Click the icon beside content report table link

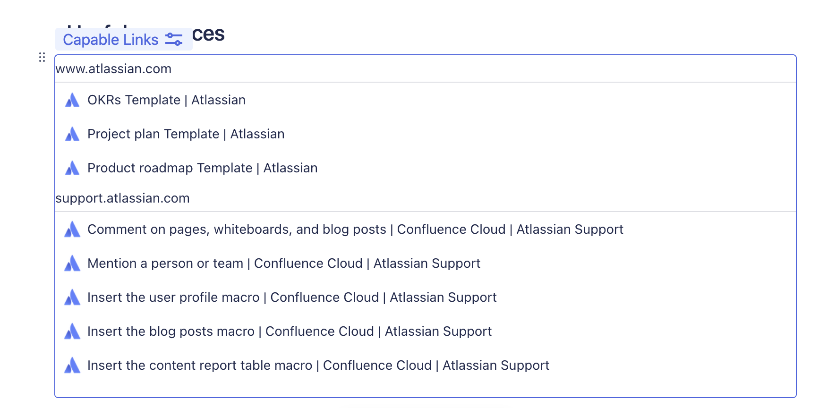pyautogui.click(x=72, y=365)
